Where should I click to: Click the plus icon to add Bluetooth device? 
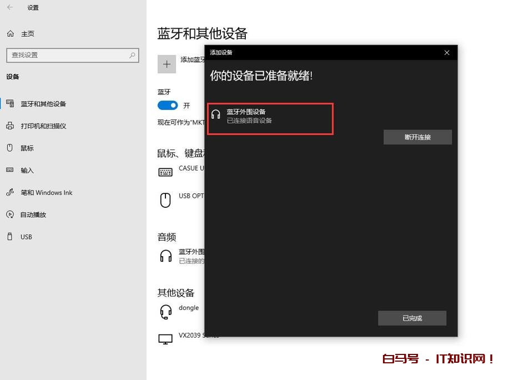pyautogui.click(x=167, y=64)
